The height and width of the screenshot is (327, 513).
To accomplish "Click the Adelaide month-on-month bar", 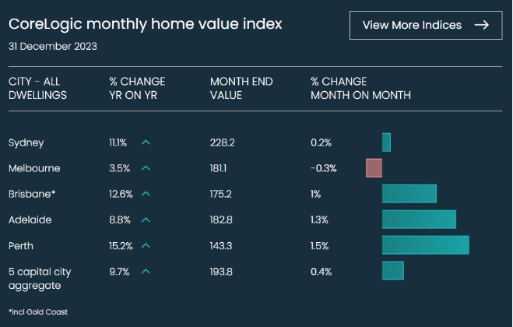I will [418, 219].
